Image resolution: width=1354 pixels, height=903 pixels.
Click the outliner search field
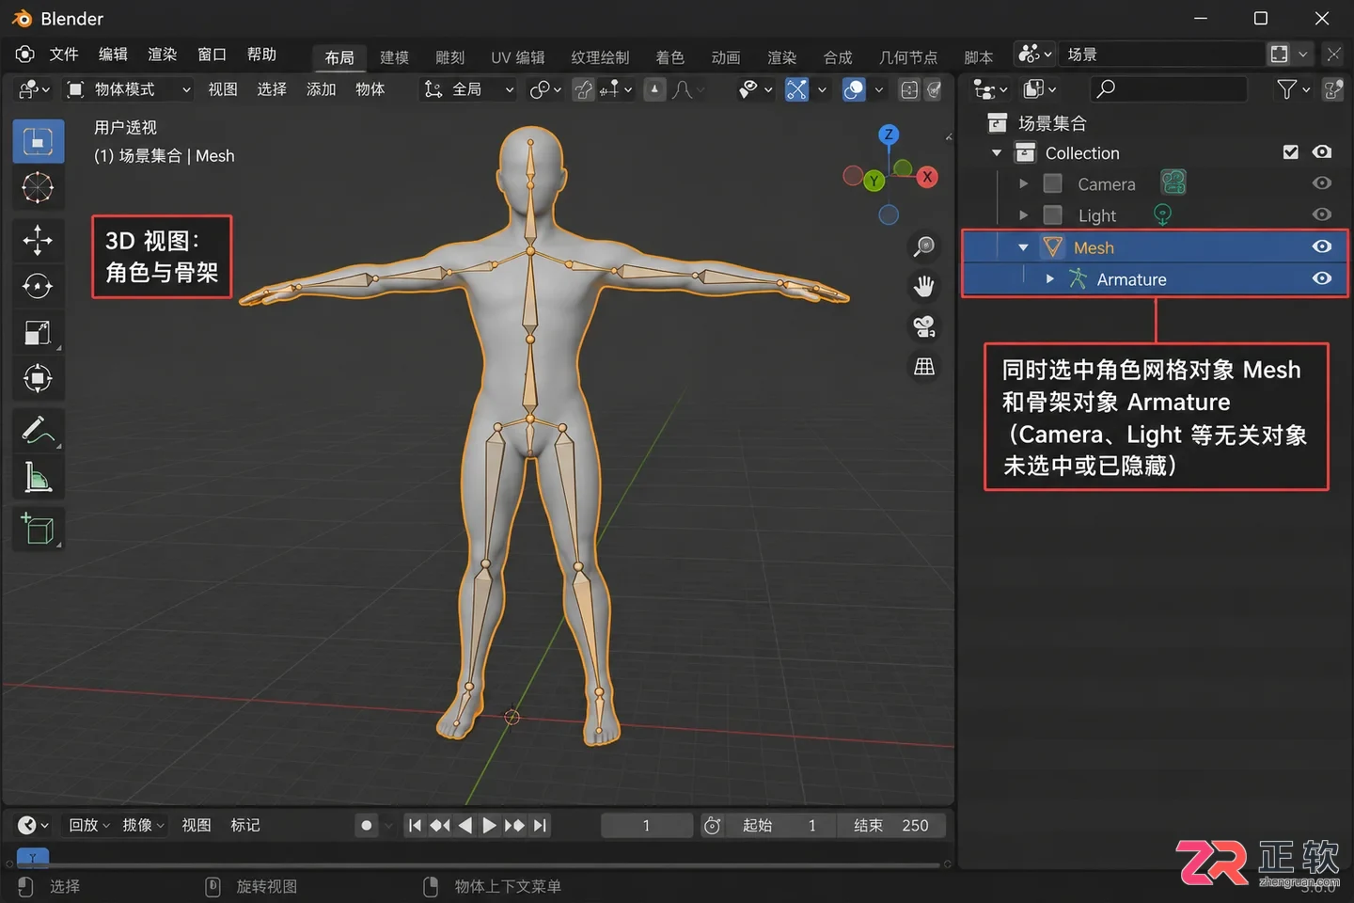pos(1169,89)
